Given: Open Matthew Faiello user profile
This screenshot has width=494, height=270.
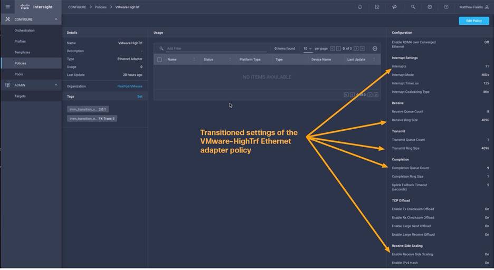Looking at the screenshot, I should (474, 7).
